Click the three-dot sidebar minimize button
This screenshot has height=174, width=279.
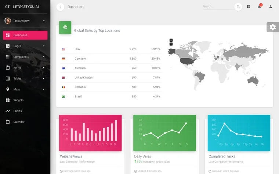point(60,7)
